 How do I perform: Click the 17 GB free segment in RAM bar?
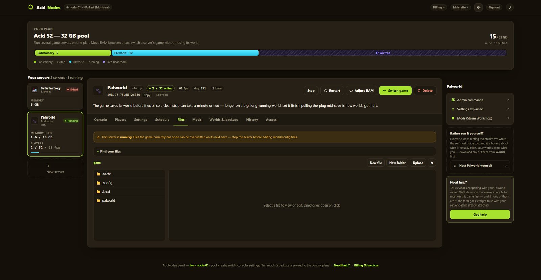383,53
